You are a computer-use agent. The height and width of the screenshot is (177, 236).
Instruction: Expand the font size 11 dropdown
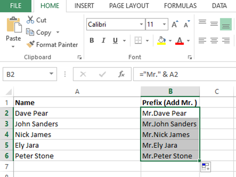[x=165, y=25]
